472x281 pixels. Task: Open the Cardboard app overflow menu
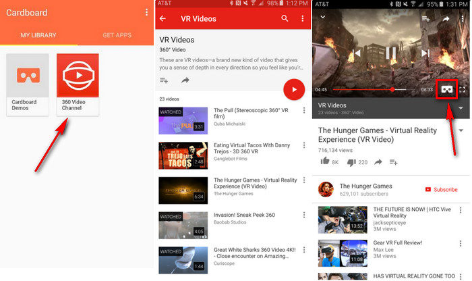[146, 12]
